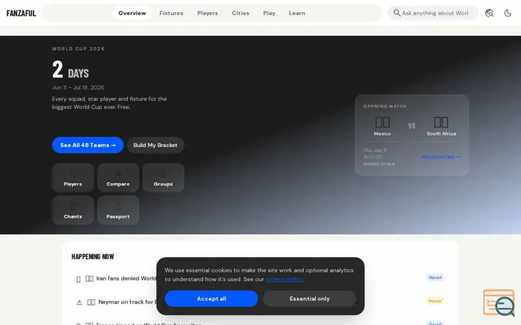Screen dimensions: 521x325
Task: Open the Learn tab
Action: tap(297, 13)
